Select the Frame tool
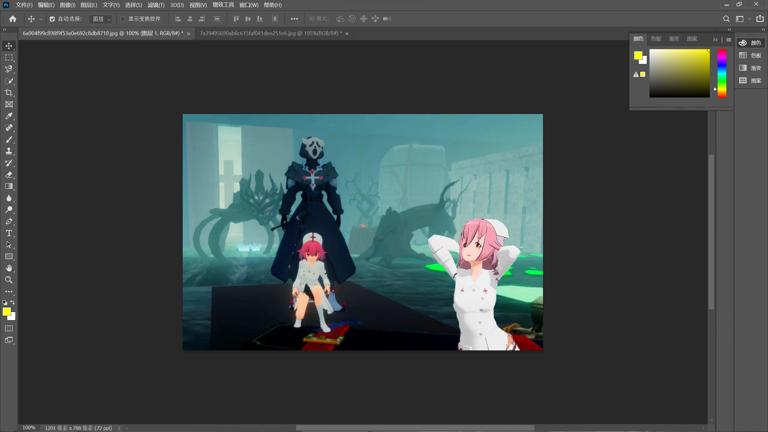This screenshot has height=432, width=768. pyautogui.click(x=9, y=104)
